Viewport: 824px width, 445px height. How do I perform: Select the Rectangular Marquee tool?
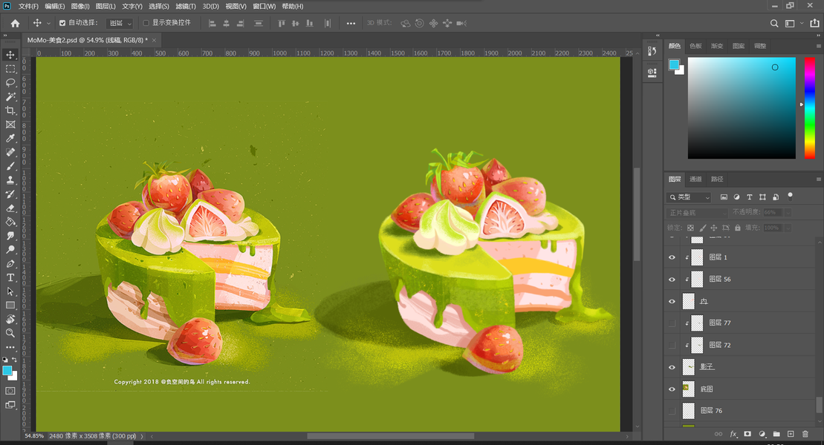coord(10,69)
